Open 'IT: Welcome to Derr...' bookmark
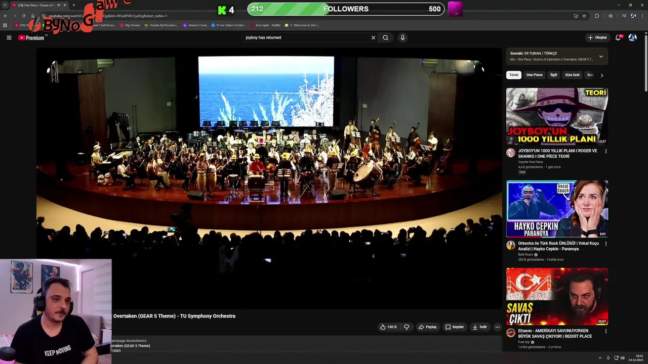 [x=302, y=25]
